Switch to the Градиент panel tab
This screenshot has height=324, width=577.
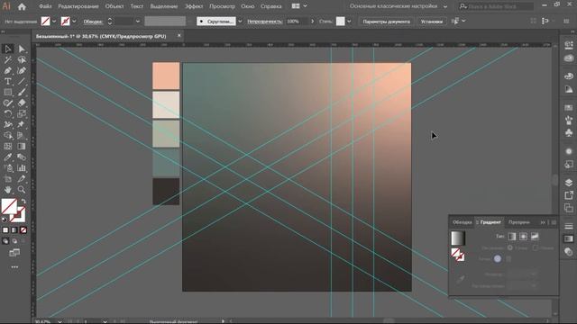point(490,222)
